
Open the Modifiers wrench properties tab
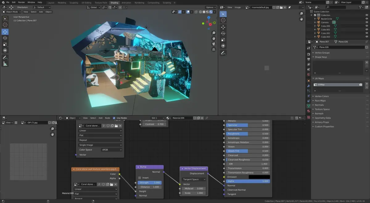coord(308,85)
